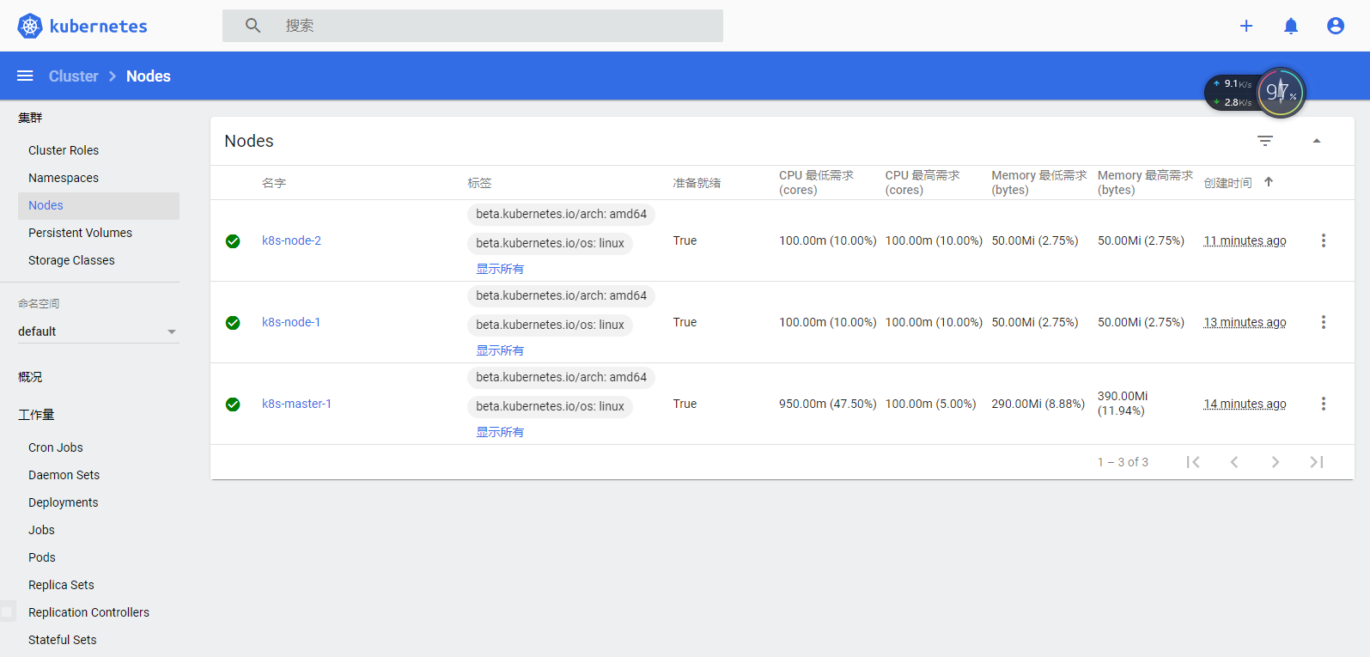This screenshot has width=1370, height=657.
Task: Click os: linux label chip on k8s-node-2
Action: click(550, 243)
